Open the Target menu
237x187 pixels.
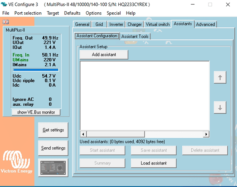coord(53,13)
